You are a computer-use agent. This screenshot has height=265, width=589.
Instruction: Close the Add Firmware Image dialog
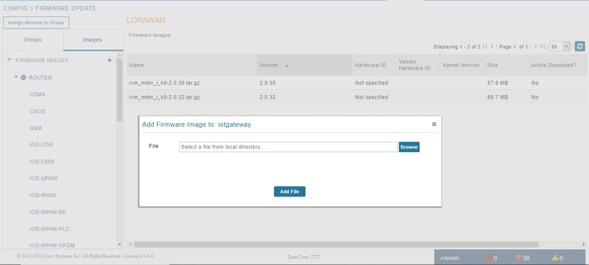(434, 124)
